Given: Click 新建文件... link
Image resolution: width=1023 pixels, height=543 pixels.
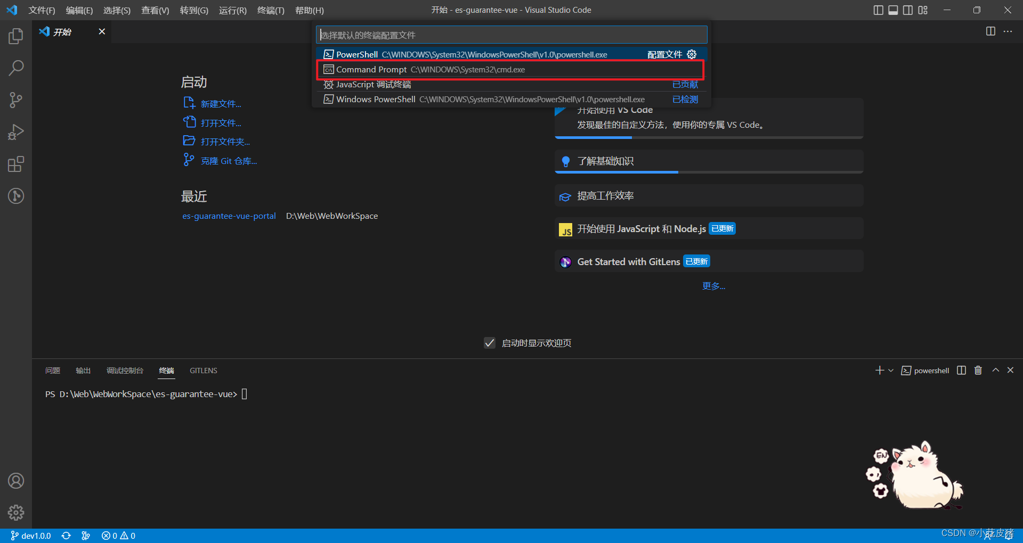Looking at the screenshot, I should click(221, 104).
